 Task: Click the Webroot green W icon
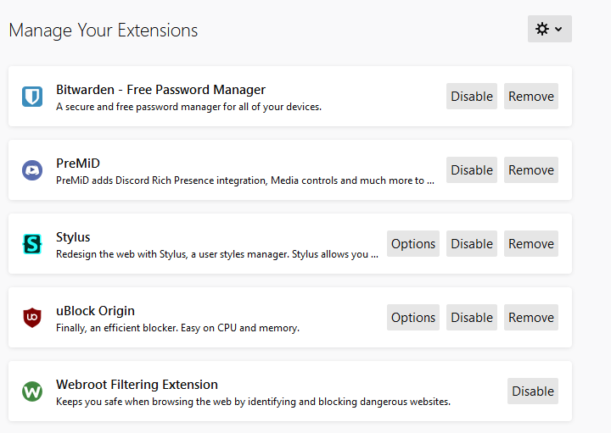32,391
